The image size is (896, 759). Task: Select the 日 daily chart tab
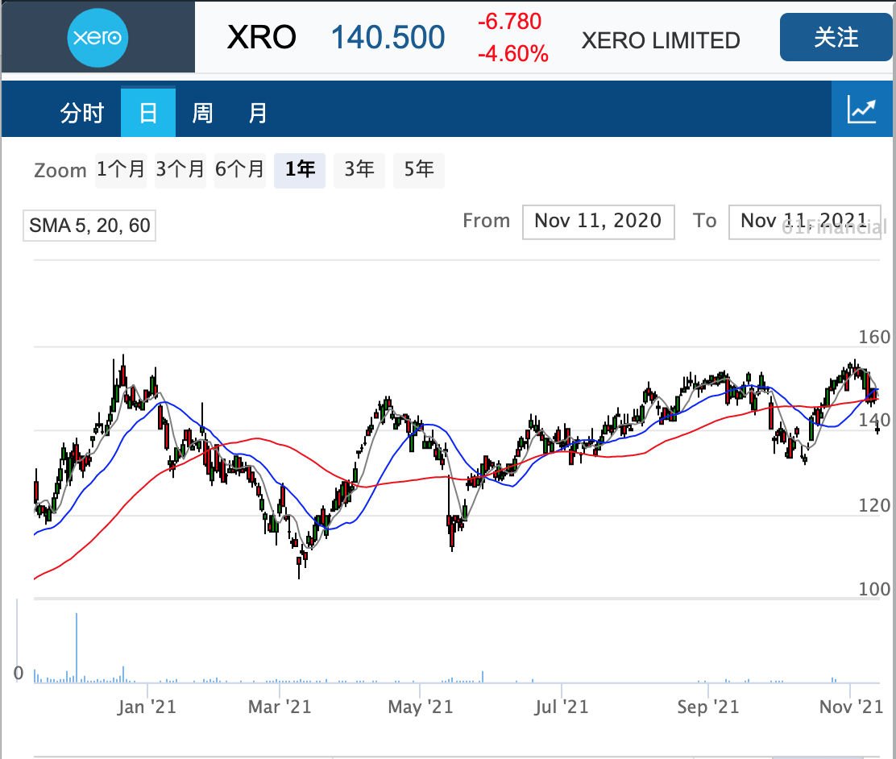click(148, 112)
